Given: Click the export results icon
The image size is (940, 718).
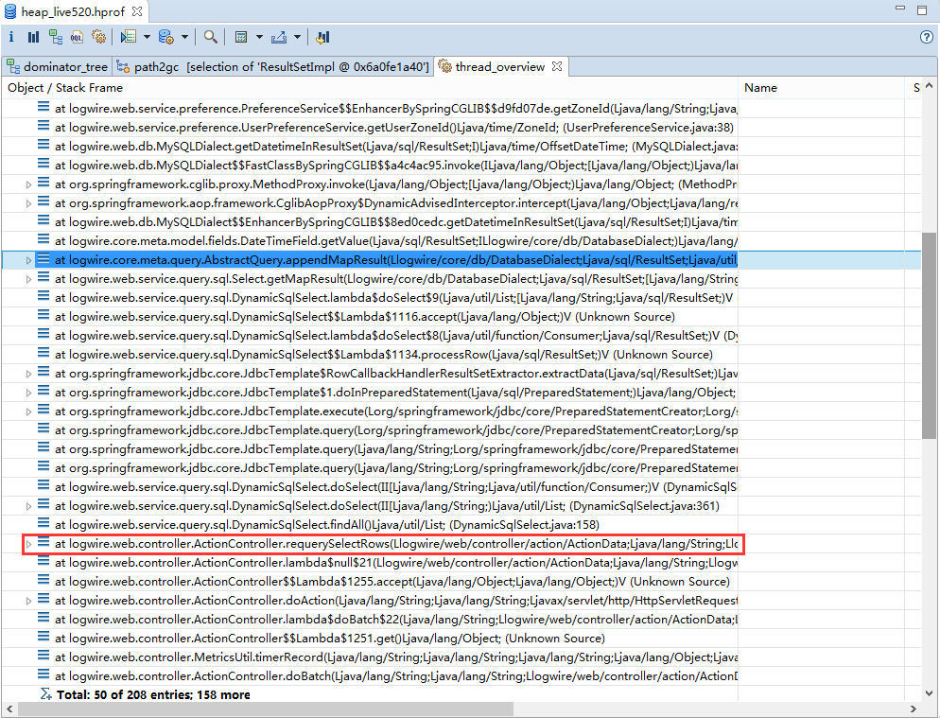Looking at the screenshot, I should coord(278,35).
